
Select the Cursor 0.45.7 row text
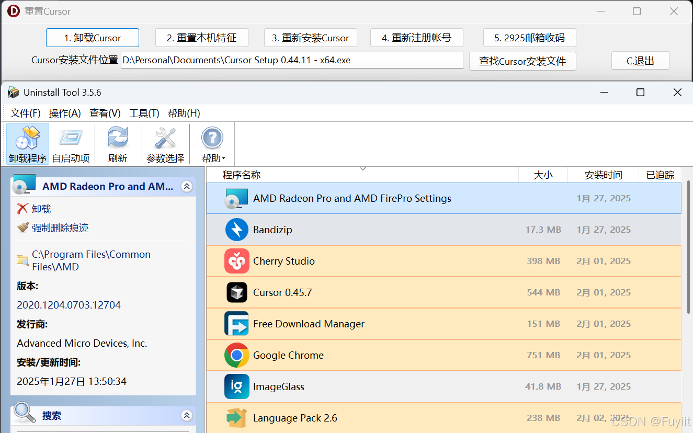[x=282, y=292]
